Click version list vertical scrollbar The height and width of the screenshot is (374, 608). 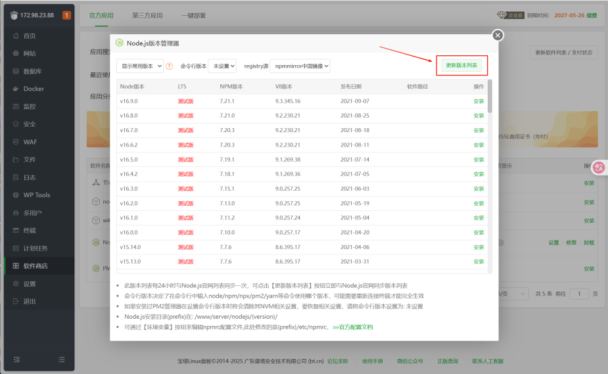coord(490,97)
